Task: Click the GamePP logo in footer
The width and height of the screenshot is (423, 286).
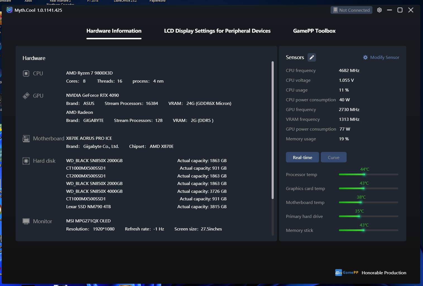Action: 347,273
